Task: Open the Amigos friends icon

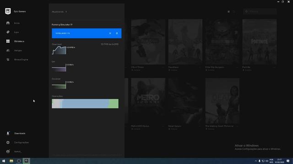Action: click(8, 51)
